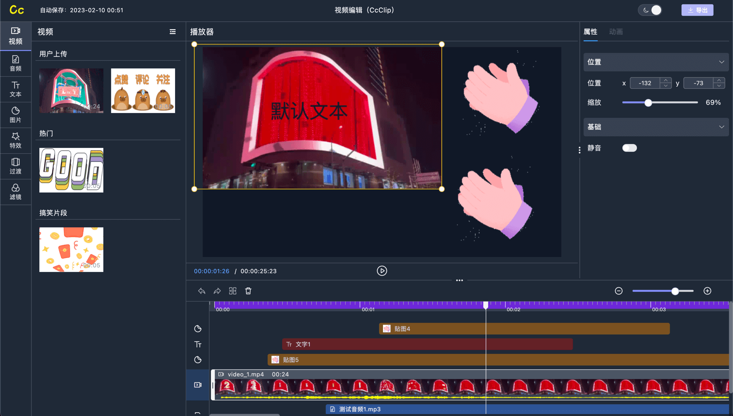Viewport: 733px width, 416px height.
Task: Open the 音频 sidebar section
Action: pos(16,64)
